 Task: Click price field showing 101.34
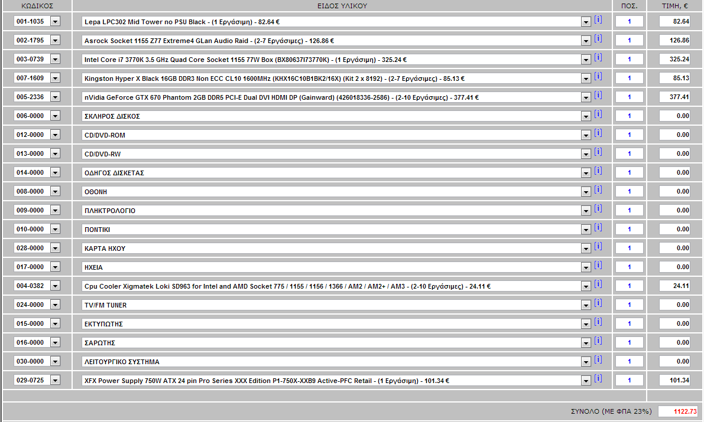tap(674, 380)
